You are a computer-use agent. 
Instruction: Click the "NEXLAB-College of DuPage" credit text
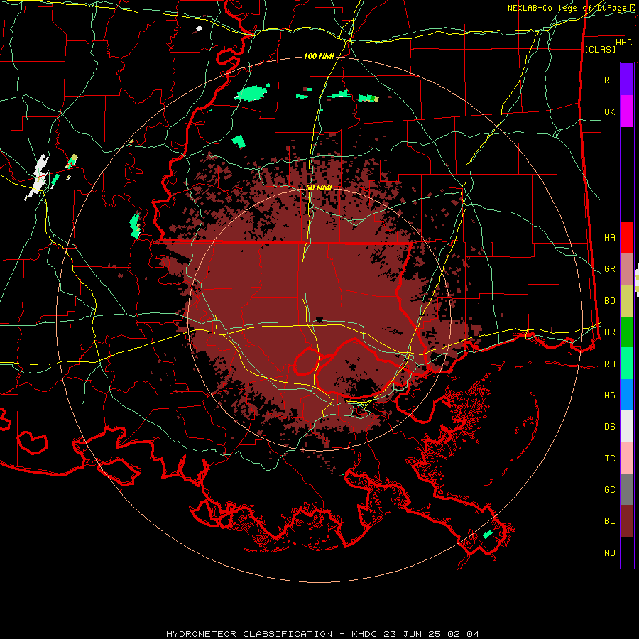click(x=569, y=8)
